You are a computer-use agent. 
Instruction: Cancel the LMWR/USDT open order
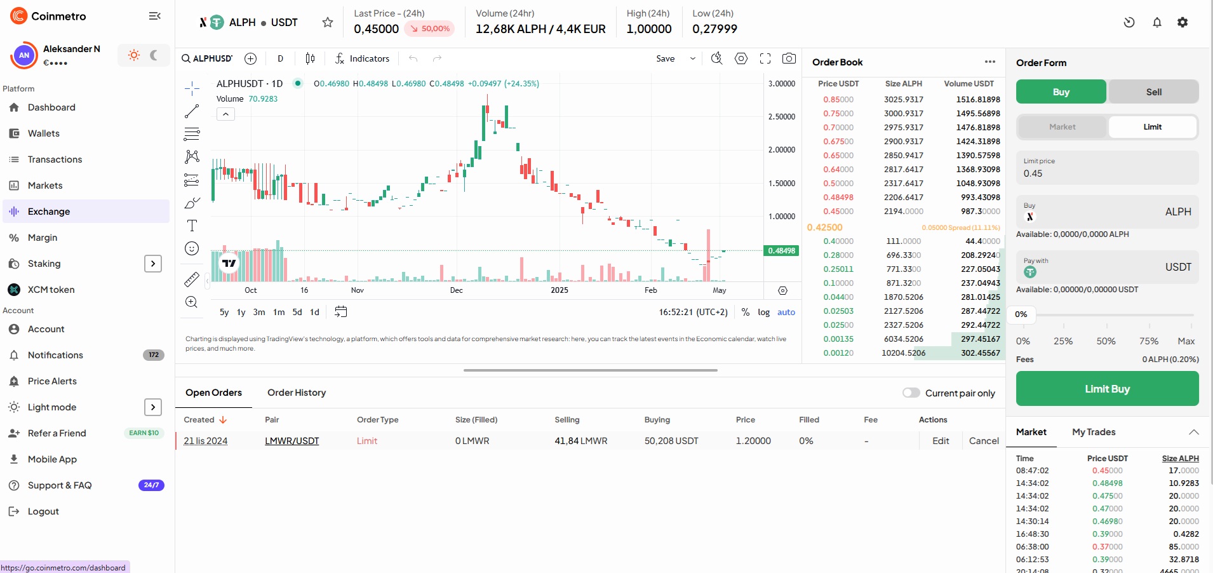[984, 441]
